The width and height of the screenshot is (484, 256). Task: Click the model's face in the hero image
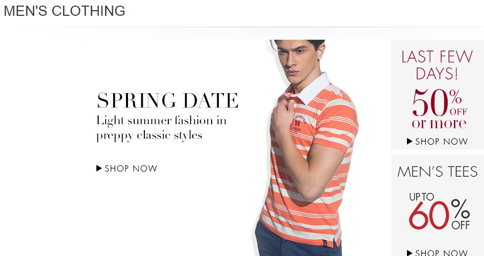pos(298,59)
